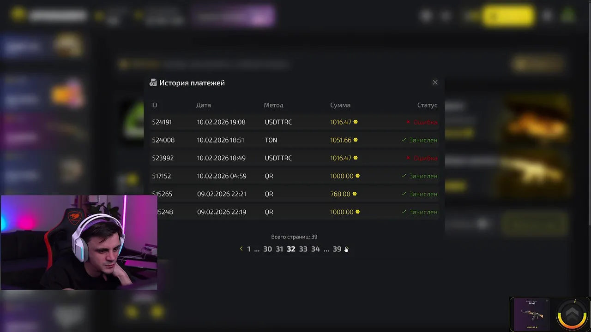This screenshot has height=332, width=591.
Task: Close the payment history dialog
Action: [x=435, y=83]
